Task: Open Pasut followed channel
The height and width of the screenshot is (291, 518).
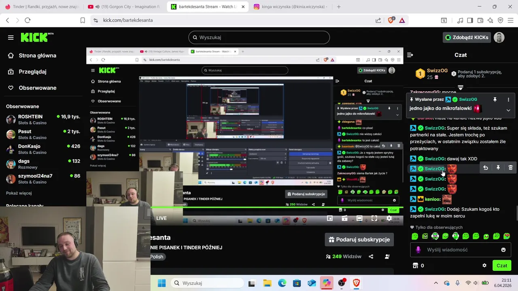Action: tap(43, 134)
